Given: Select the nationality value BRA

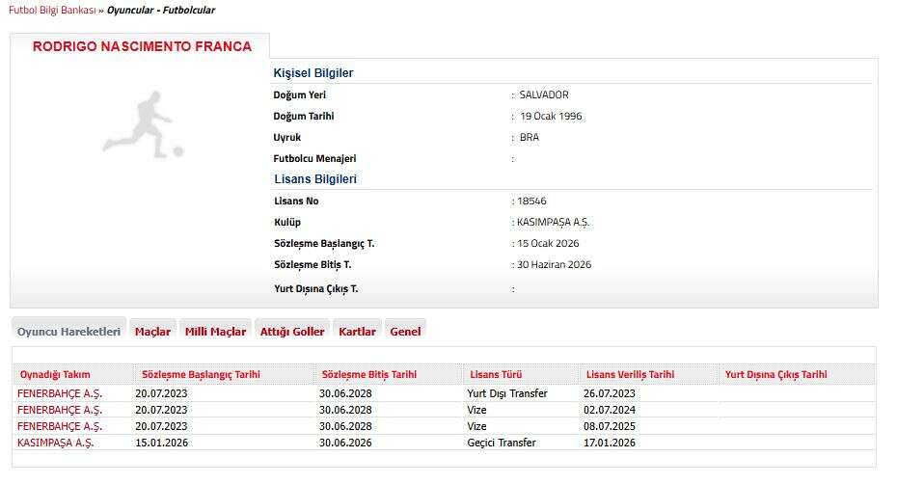Looking at the screenshot, I should pos(530,137).
